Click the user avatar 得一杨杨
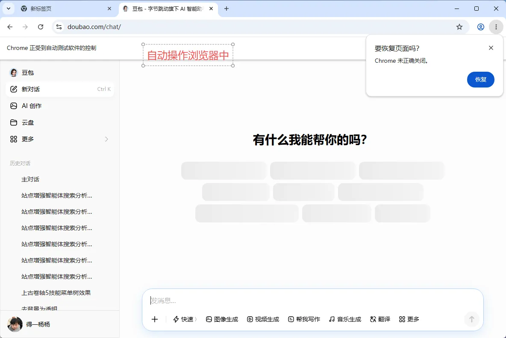Image resolution: width=506 pixels, height=338 pixels. pyautogui.click(x=15, y=324)
